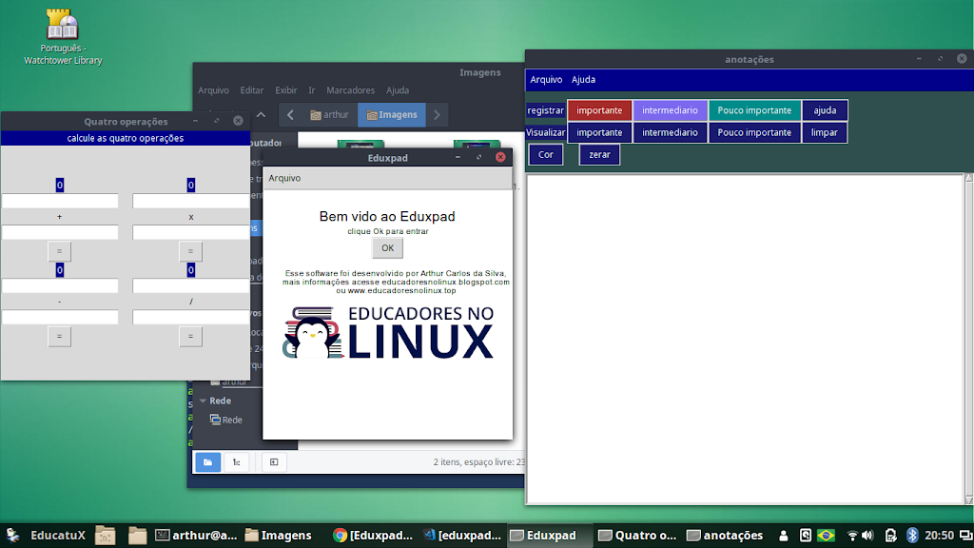Click the user account icon in system tray
974x548 pixels.
tap(784, 536)
